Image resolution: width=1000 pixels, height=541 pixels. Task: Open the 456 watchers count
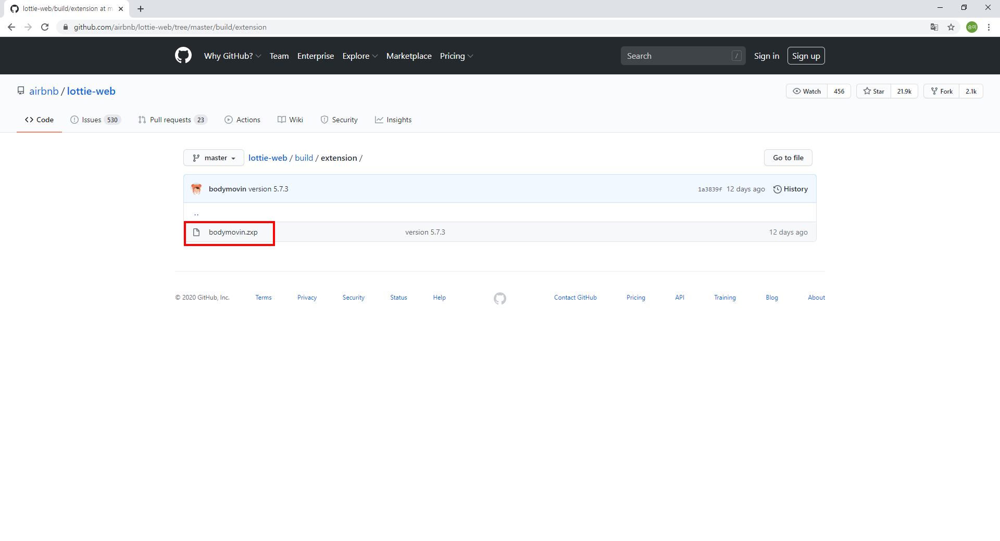[839, 91]
